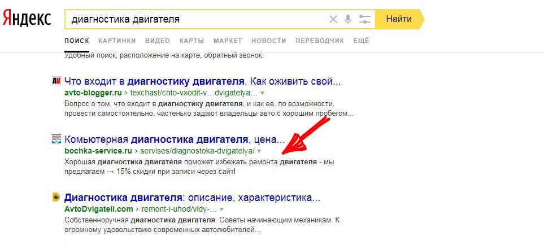Click the Bosch Service favicon of bochka-service.ru
Screen dimensions: 544x245
[x=56, y=139]
